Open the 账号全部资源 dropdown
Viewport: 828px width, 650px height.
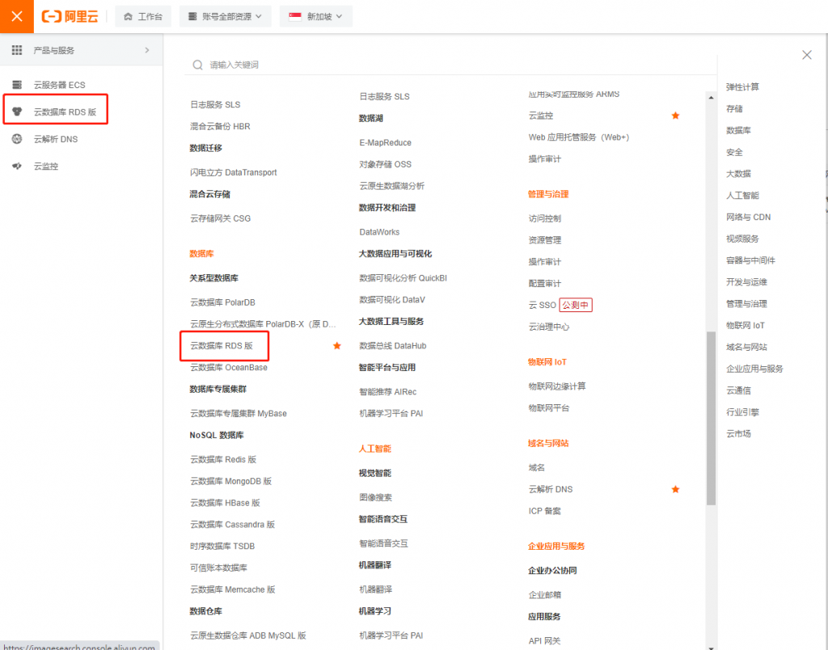(x=226, y=16)
